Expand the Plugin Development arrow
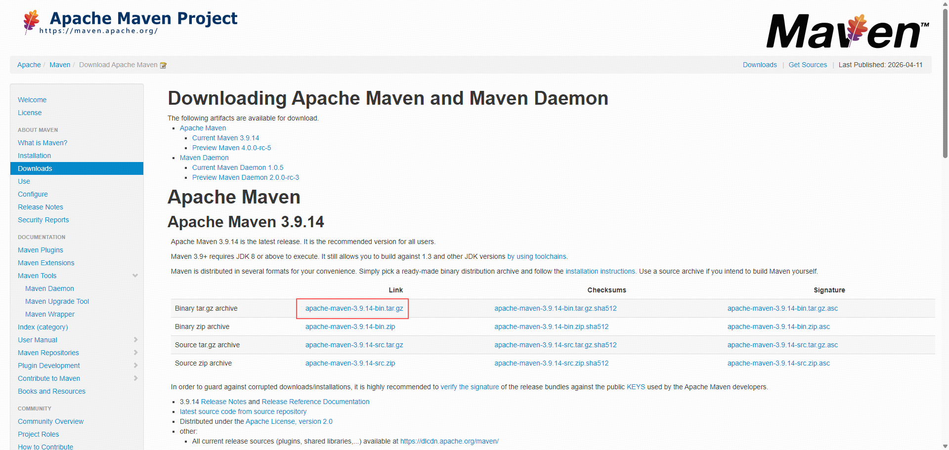949x450 pixels. pos(135,366)
